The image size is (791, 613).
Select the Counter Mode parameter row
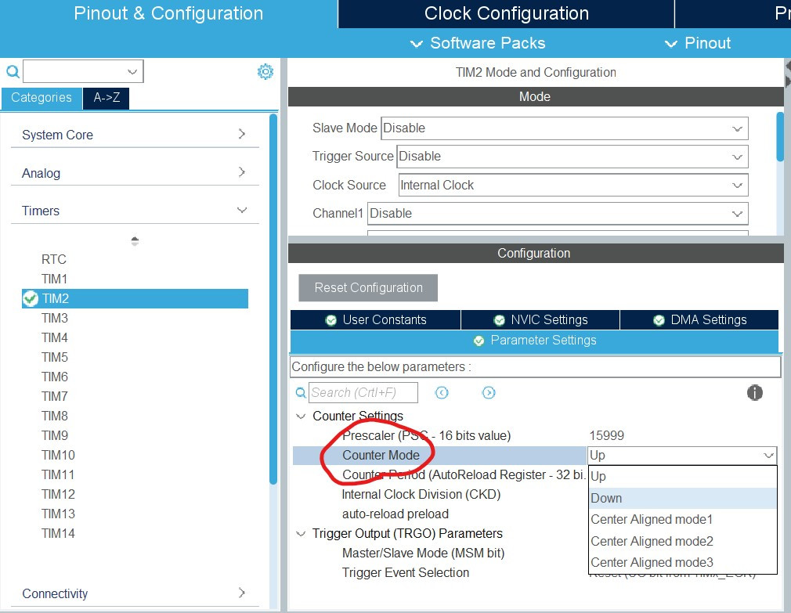click(x=439, y=455)
